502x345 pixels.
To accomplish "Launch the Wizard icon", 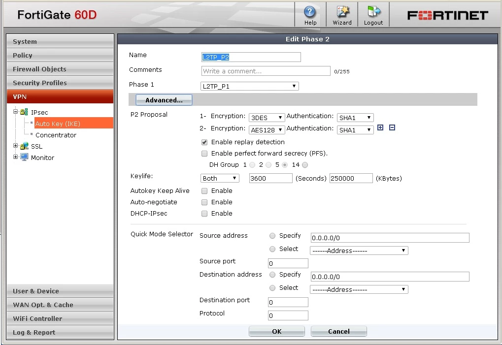I will (x=342, y=12).
